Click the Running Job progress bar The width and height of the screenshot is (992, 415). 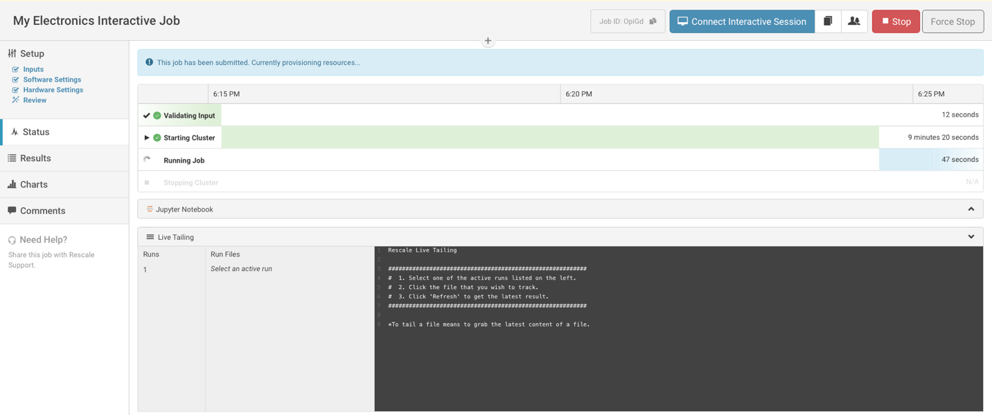click(906, 160)
